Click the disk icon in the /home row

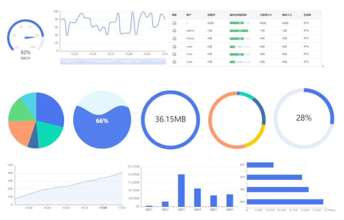click(x=174, y=39)
